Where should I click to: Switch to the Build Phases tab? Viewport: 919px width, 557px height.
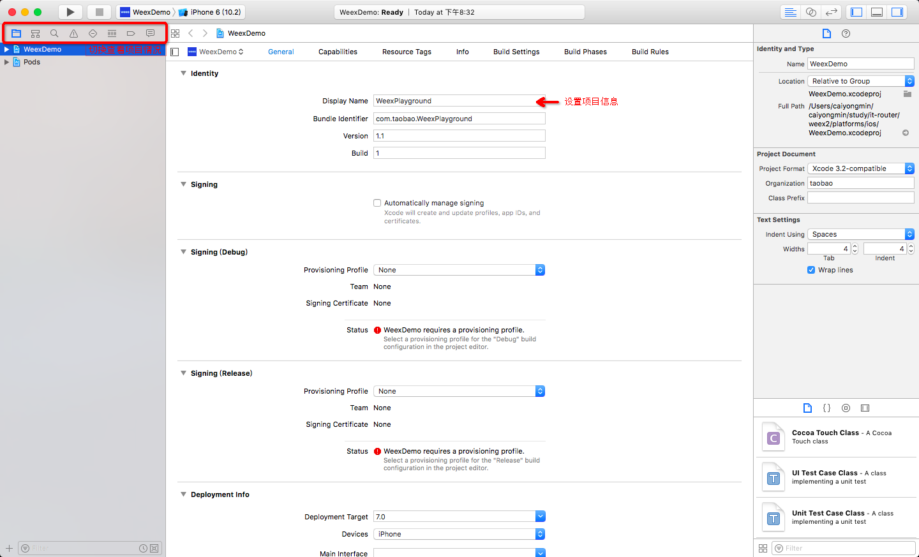click(585, 52)
